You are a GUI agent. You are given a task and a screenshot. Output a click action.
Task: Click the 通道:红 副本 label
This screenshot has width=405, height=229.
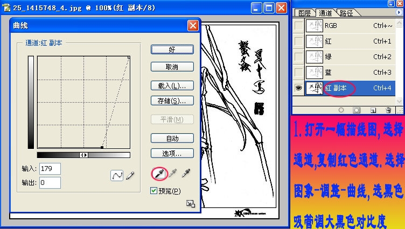[x=44, y=43]
